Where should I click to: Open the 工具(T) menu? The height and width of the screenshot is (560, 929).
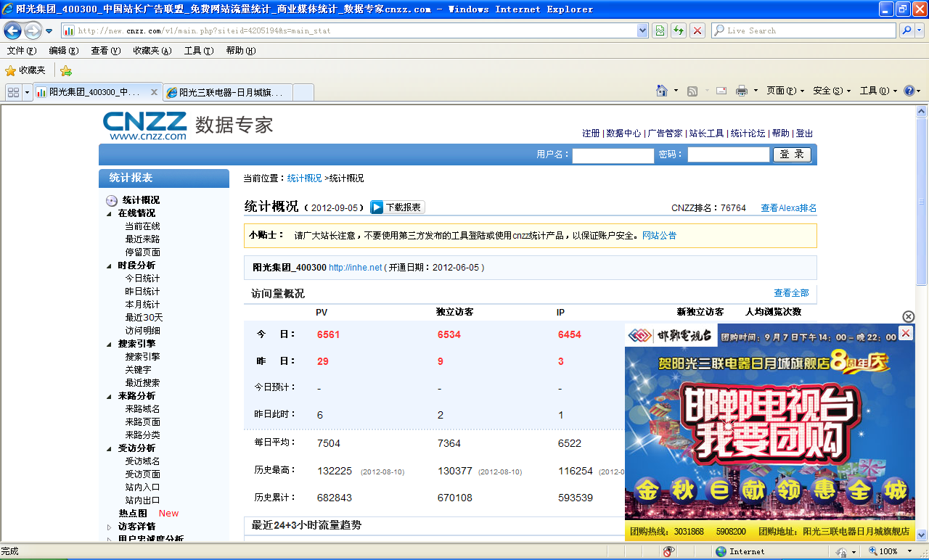pyautogui.click(x=198, y=51)
